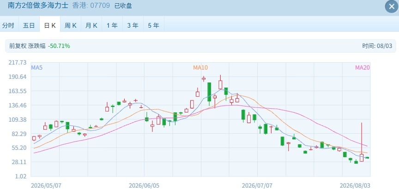Select the 日K tab
The image size is (399, 189).
tap(50, 25)
